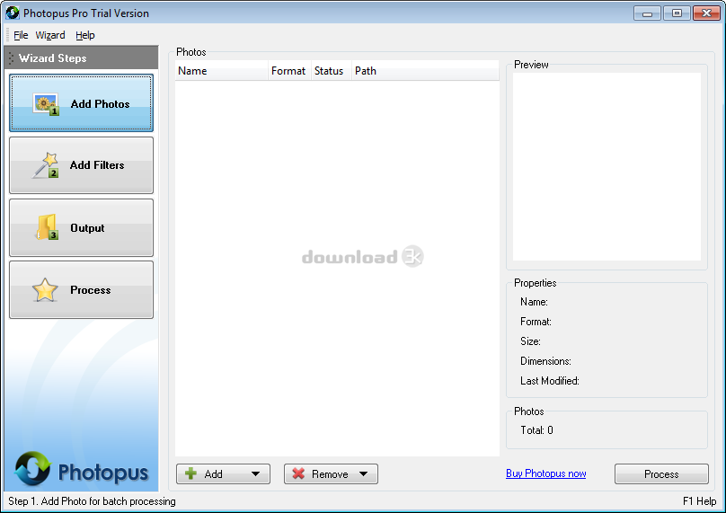Viewport: 726px width, 513px height.
Task: Open the File menu
Action: (x=21, y=35)
